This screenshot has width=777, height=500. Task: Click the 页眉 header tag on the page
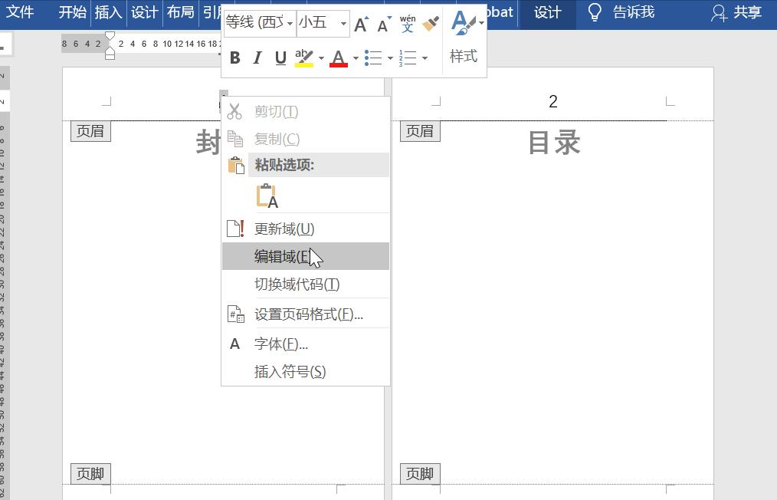pos(90,130)
